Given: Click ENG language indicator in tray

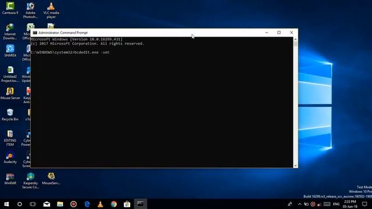Looking at the screenshot, I should tap(336, 204).
